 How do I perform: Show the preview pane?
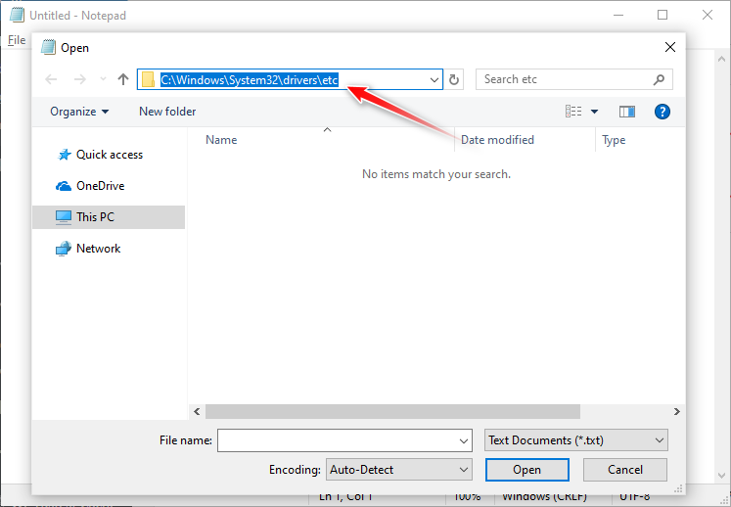tap(627, 112)
